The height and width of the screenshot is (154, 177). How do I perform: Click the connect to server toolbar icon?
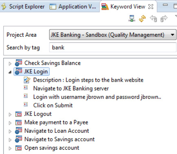coord(132,18)
